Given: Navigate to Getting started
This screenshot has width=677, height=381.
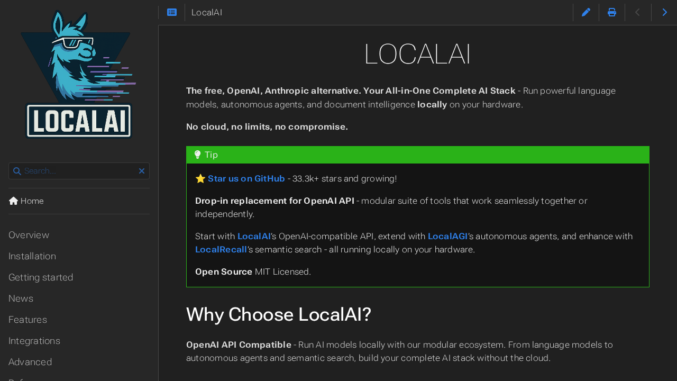Looking at the screenshot, I should (41, 277).
